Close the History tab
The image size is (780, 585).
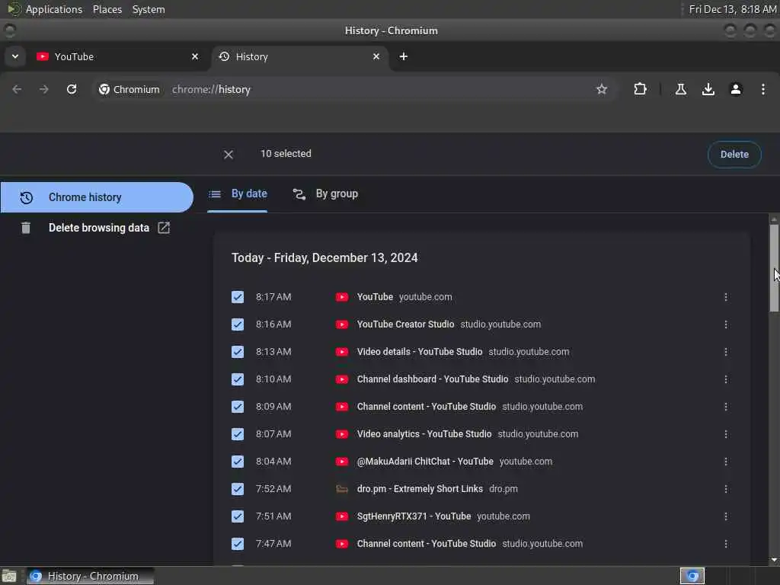point(376,56)
